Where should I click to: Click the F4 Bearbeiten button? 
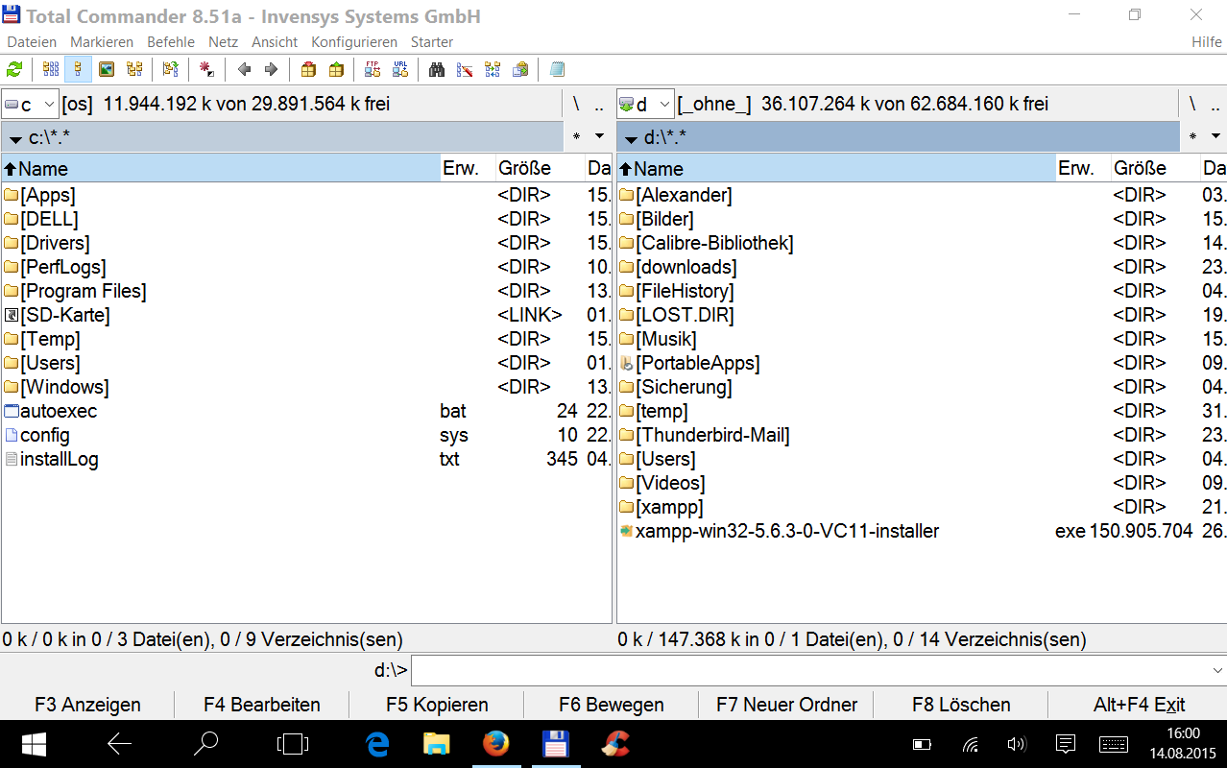tap(262, 705)
